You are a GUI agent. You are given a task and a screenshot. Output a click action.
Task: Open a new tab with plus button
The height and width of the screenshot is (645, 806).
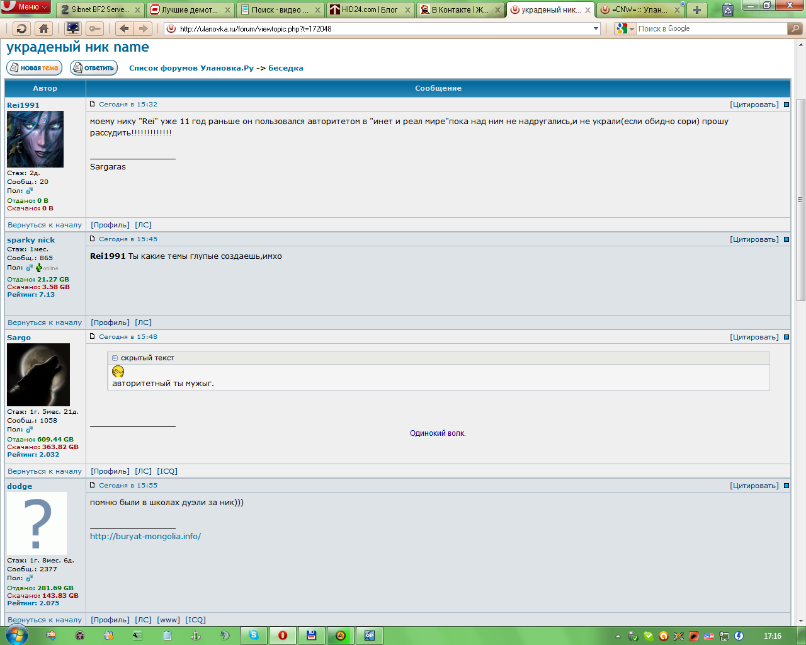point(696,9)
